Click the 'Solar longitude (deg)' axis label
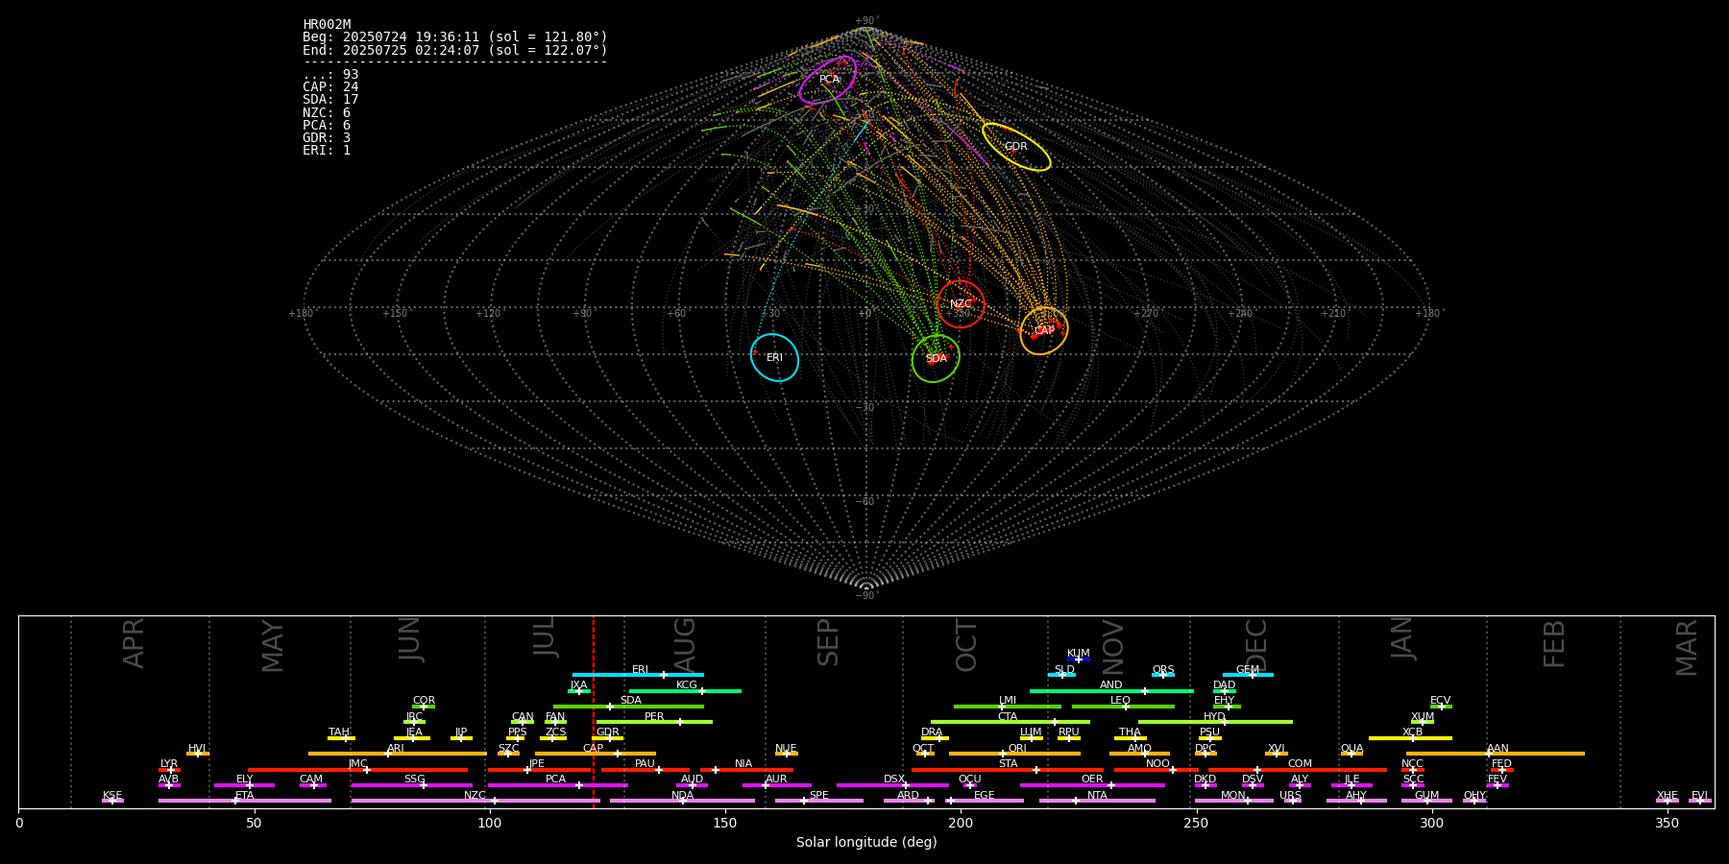The width and height of the screenshot is (1729, 864). click(866, 842)
